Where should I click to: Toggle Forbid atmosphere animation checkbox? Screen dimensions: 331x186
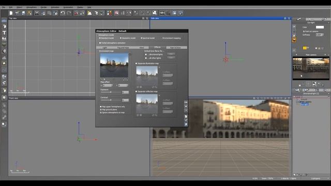point(100,43)
